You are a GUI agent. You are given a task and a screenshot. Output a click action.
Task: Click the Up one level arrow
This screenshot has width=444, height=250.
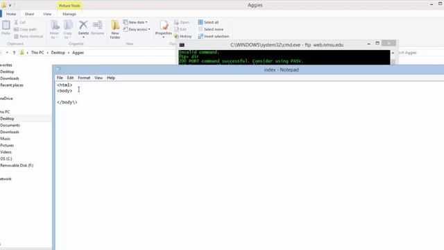14,53
